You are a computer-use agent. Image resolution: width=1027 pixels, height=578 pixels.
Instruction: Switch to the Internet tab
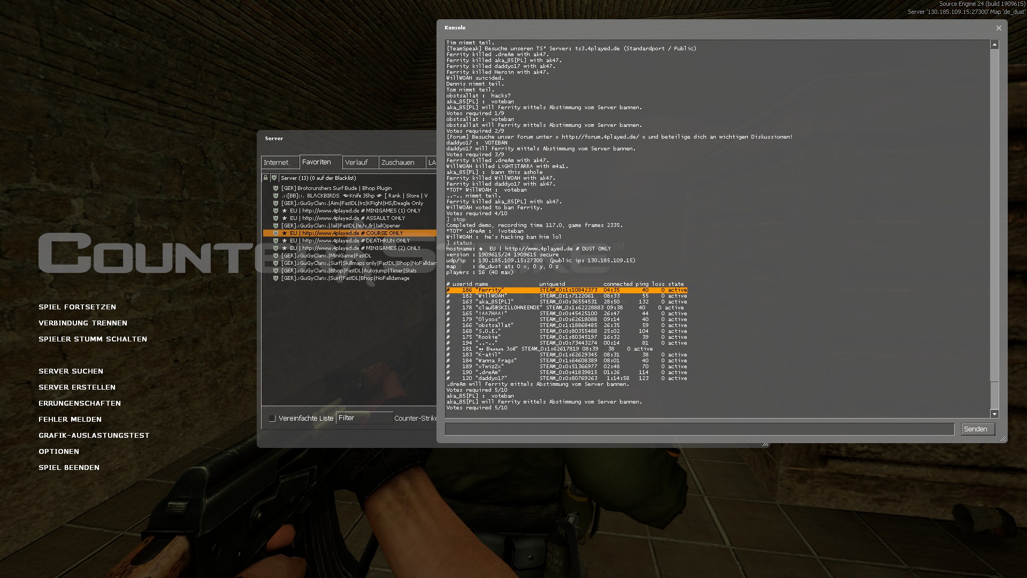(x=280, y=163)
